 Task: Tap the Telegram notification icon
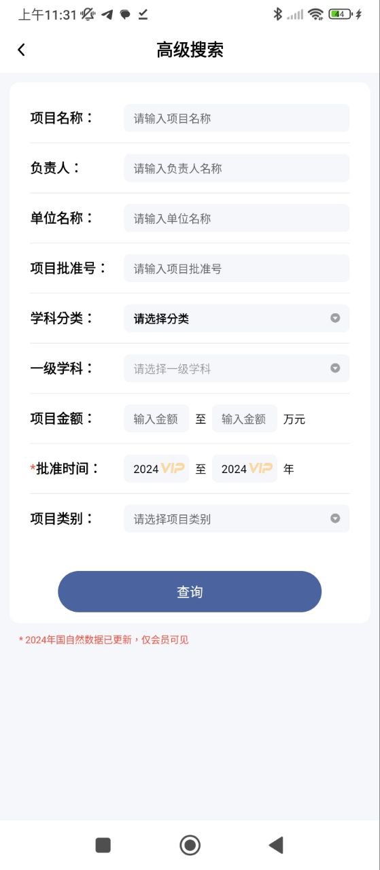pyautogui.click(x=107, y=14)
